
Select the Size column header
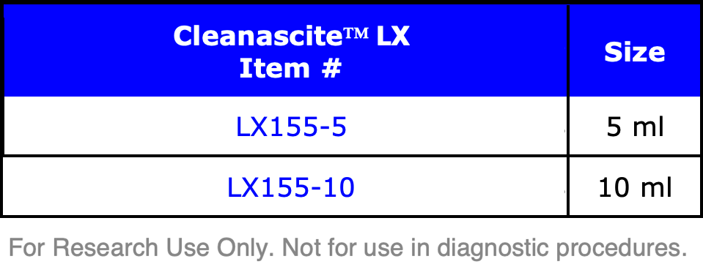(x=634, y=53)
